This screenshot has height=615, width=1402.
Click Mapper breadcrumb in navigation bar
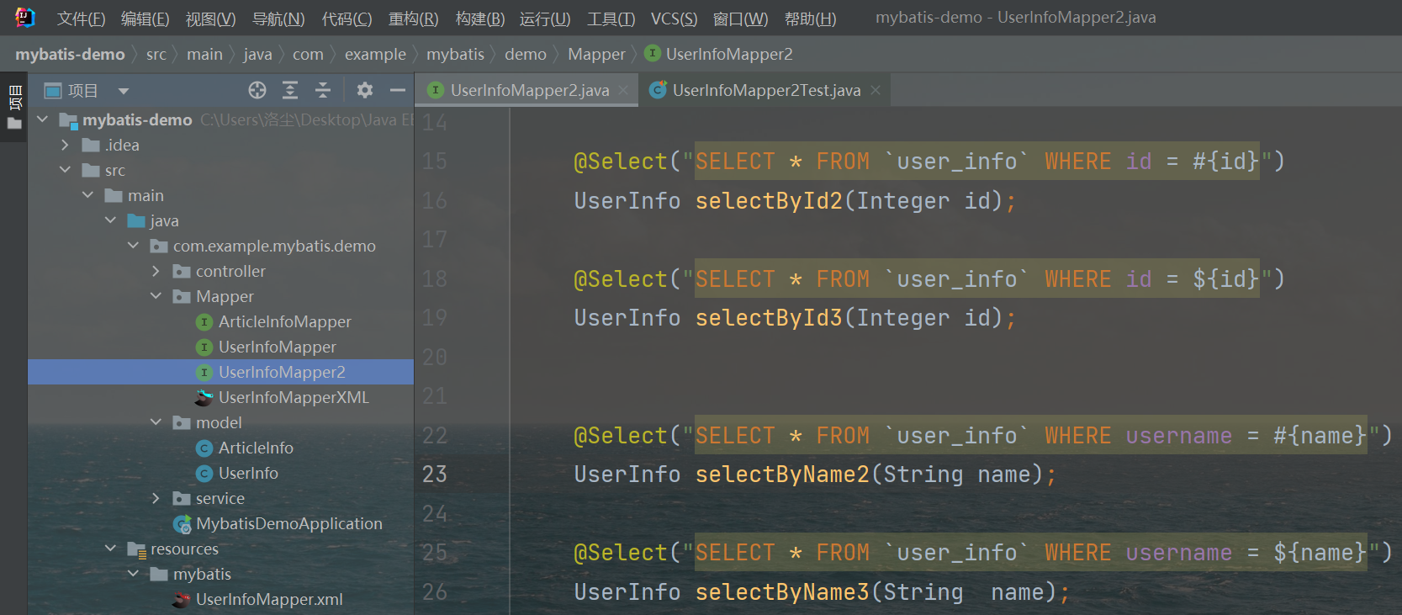[596, 54]
